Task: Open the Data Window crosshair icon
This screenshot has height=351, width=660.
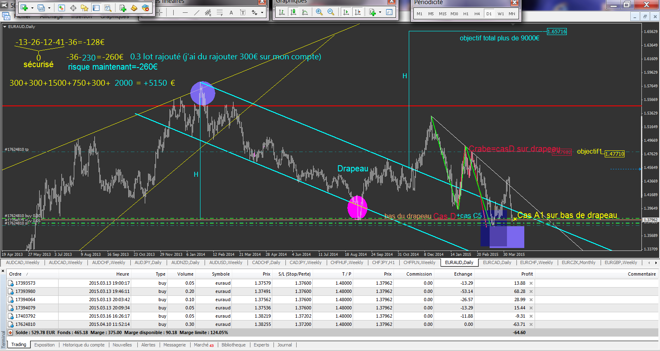Action: [73, 8]
